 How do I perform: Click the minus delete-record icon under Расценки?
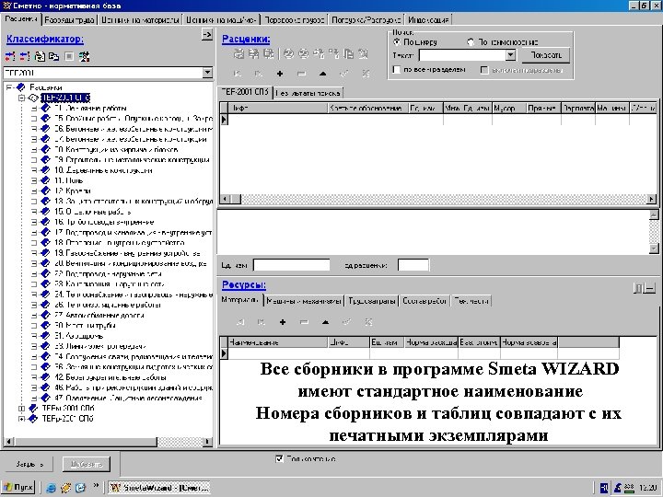click(301, 74)
